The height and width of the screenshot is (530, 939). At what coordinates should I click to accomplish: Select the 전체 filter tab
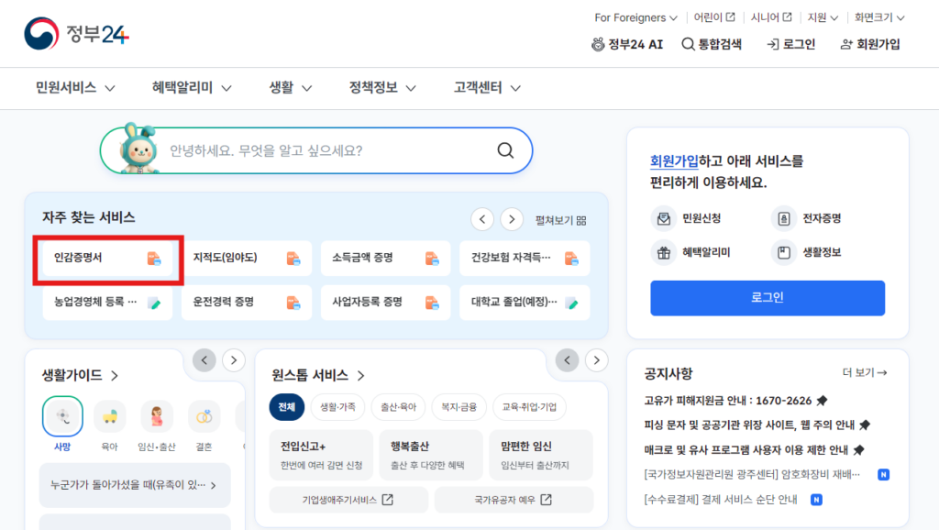287,407
